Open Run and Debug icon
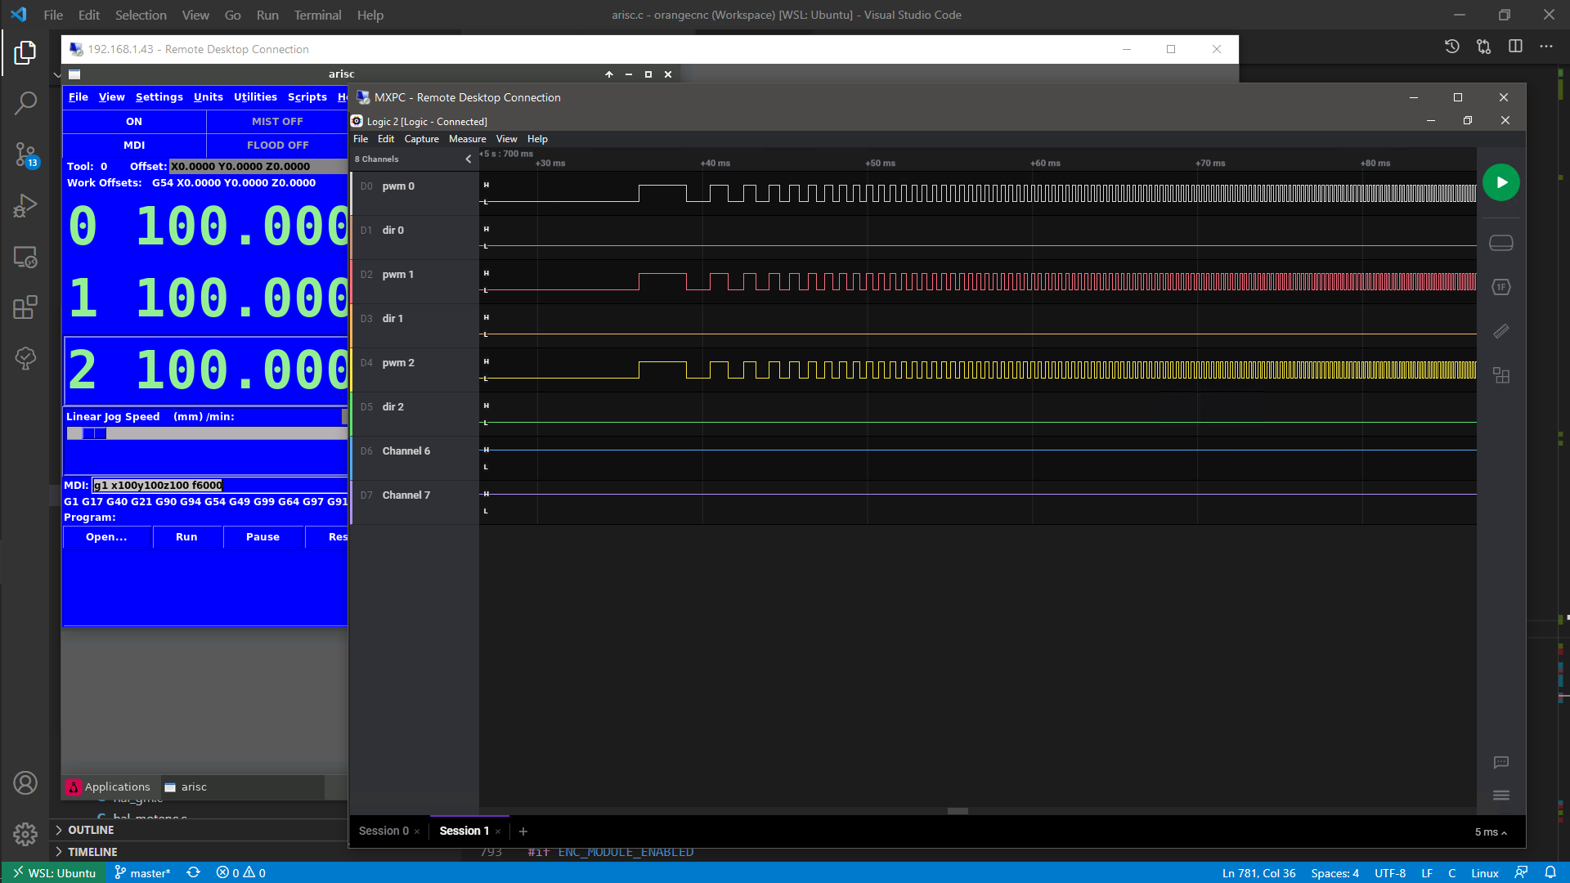This screenshot has width=1570, height=883. tap(25, 205)
